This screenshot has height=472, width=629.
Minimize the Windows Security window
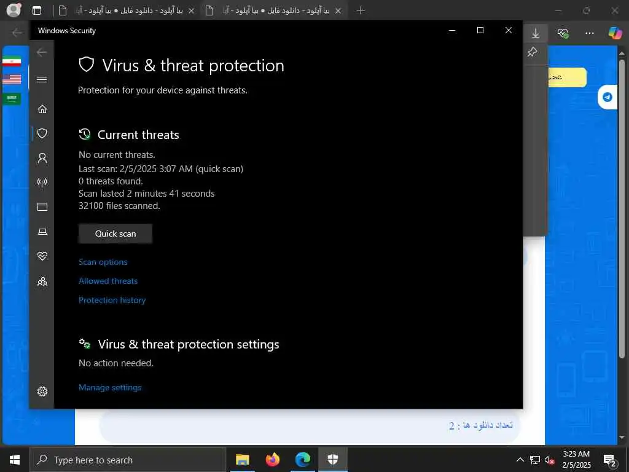click(x=452, y=31)
